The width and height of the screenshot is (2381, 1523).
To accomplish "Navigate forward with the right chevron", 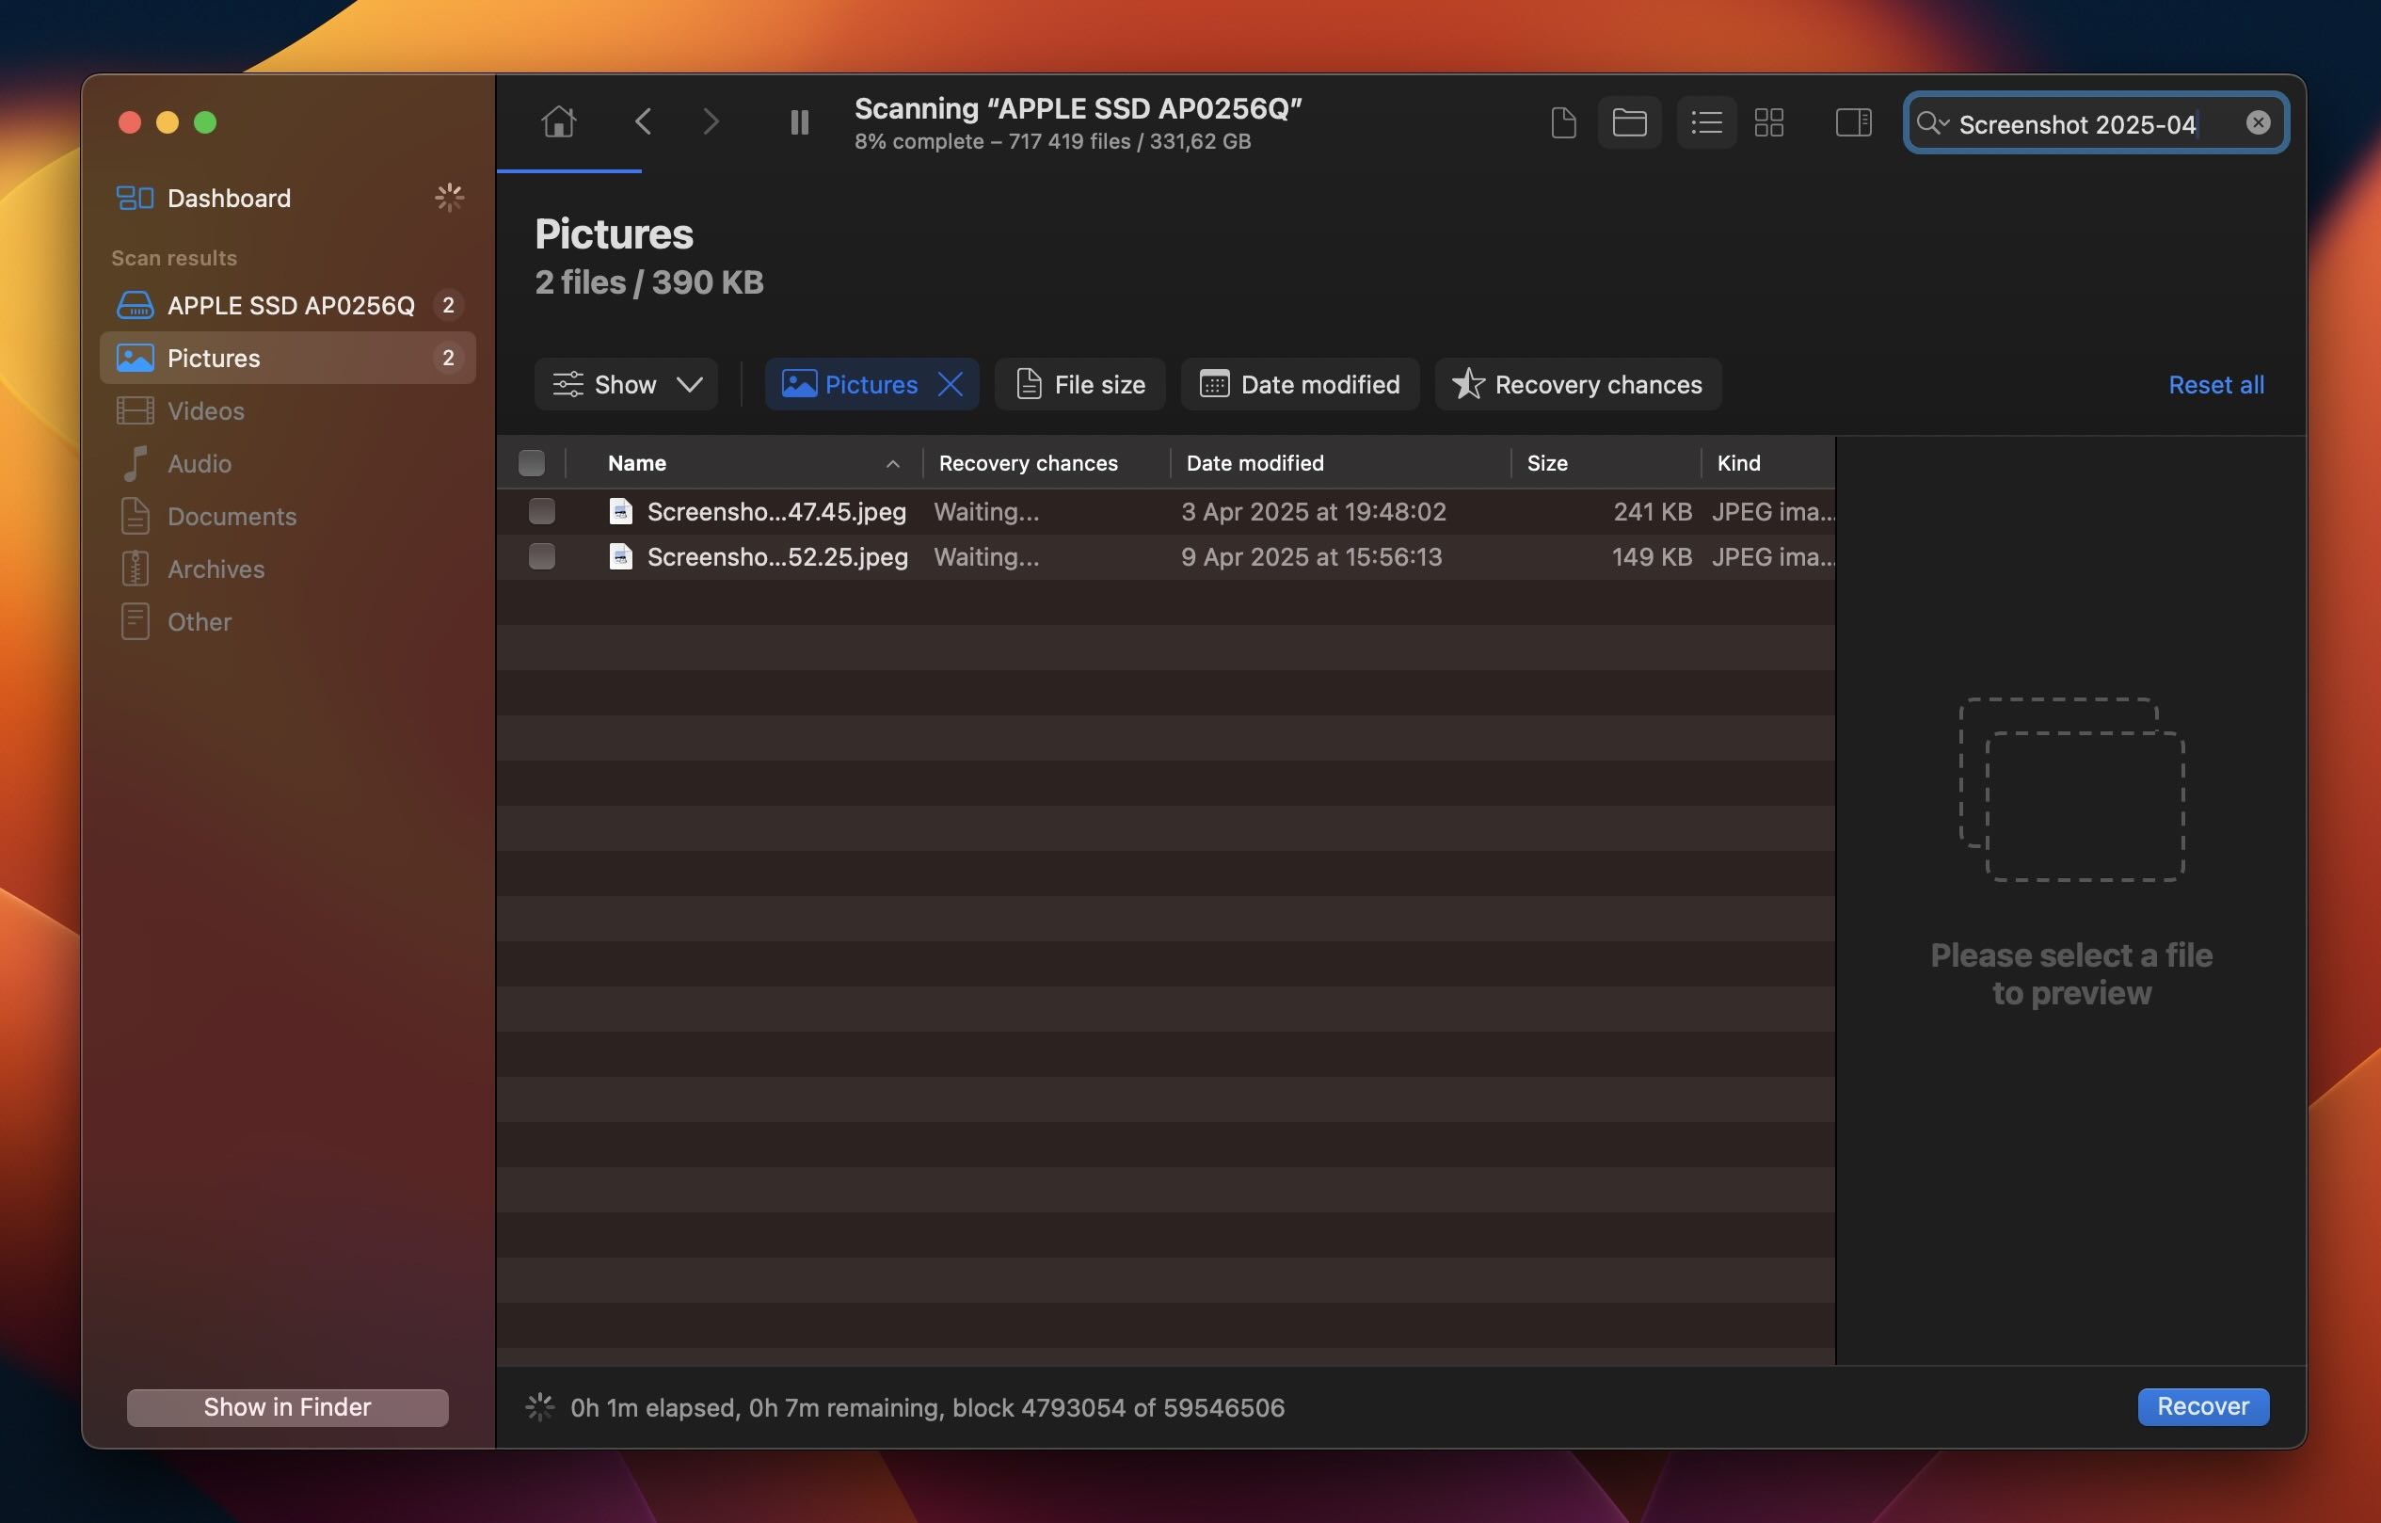I will [x=711, y=121].
